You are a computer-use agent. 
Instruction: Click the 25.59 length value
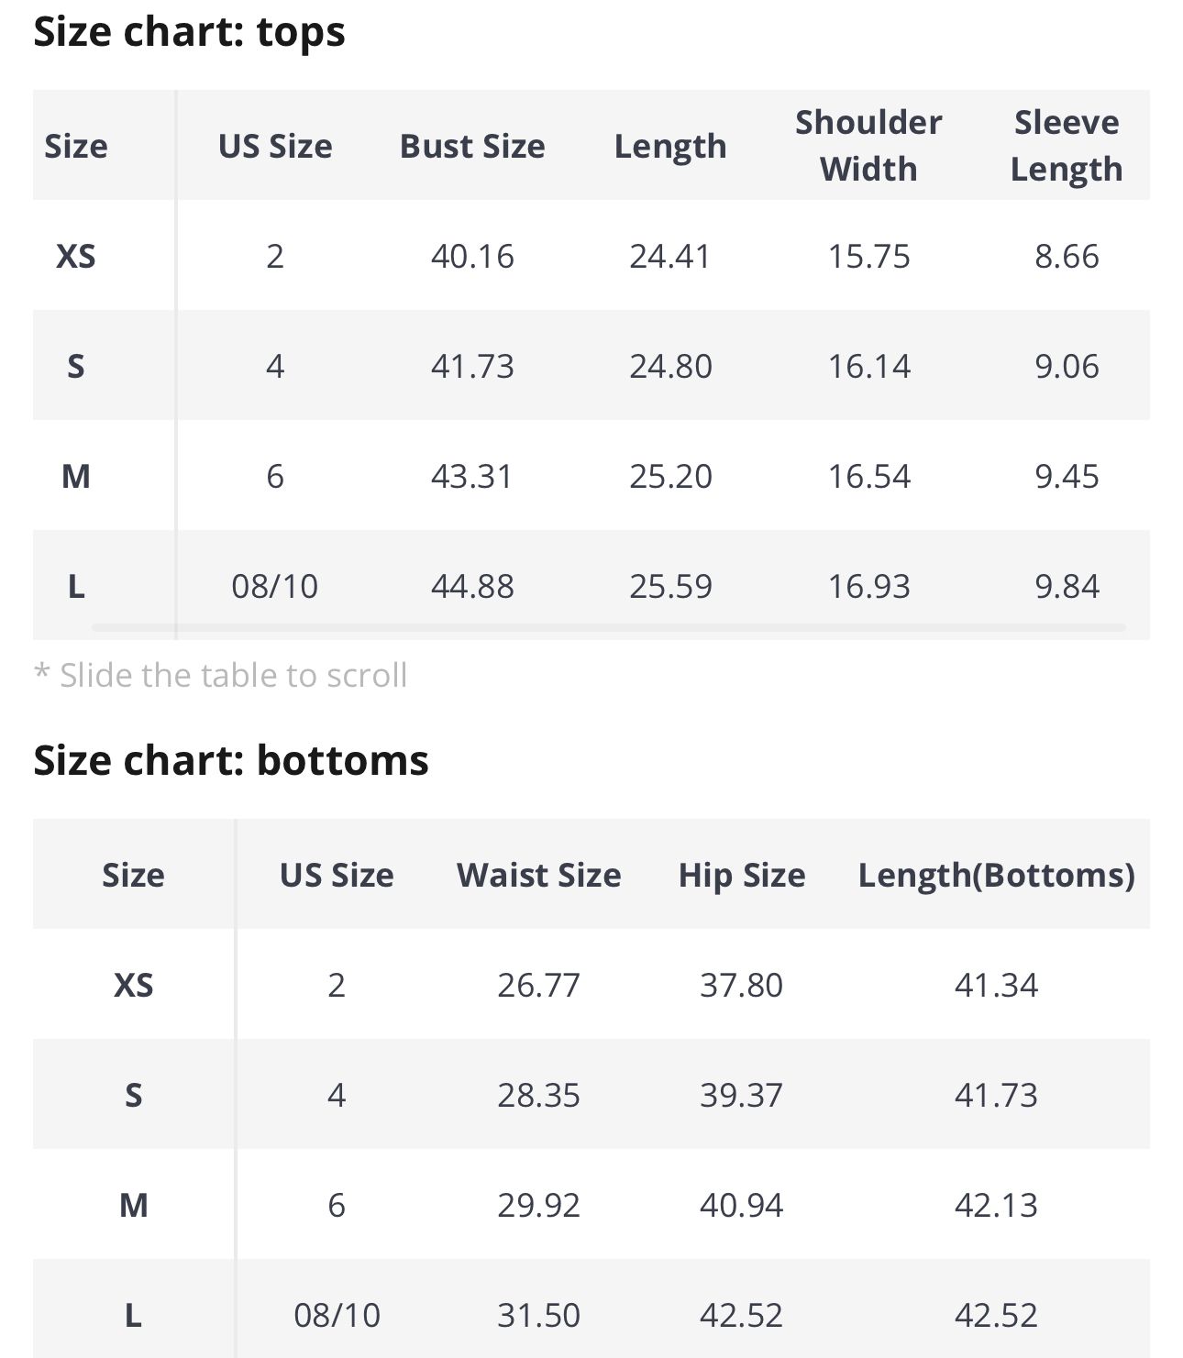[x=670, y=587]
